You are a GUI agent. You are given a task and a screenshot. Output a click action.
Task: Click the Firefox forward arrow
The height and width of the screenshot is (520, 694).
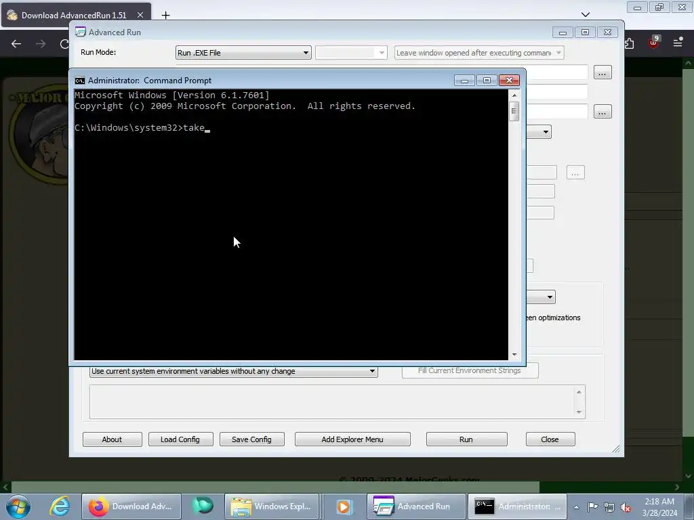(41, 44)
